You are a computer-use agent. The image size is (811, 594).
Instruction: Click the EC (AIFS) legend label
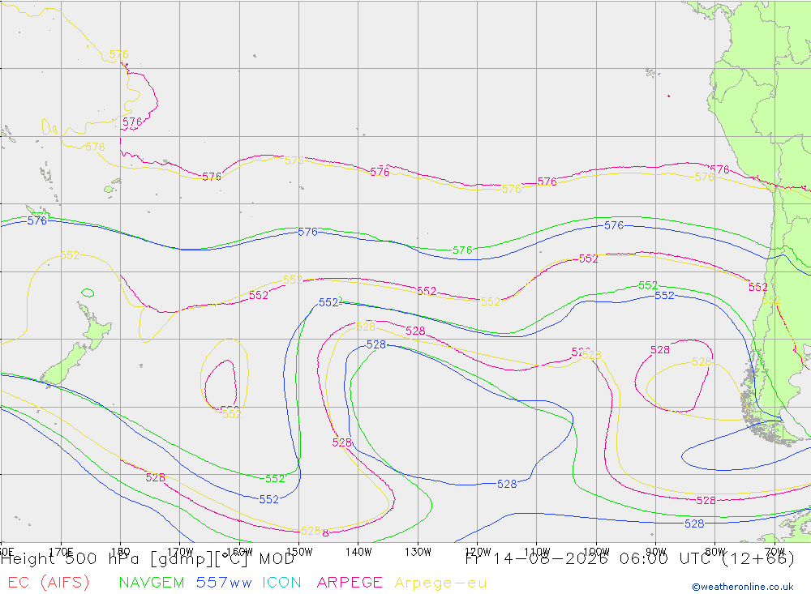pyautogui.click(x=49, y=582)
